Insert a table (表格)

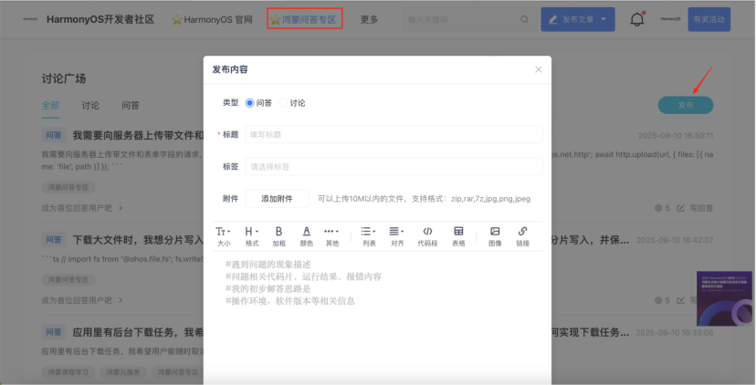458,236
